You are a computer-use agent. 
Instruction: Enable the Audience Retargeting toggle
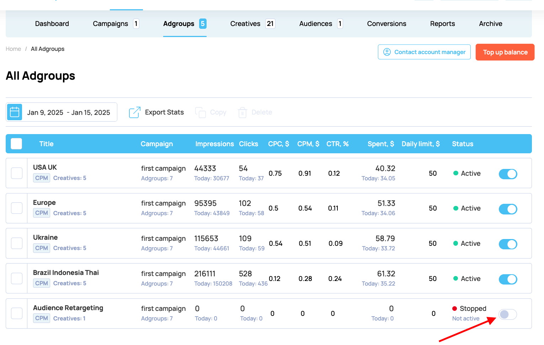pos(508,314)
